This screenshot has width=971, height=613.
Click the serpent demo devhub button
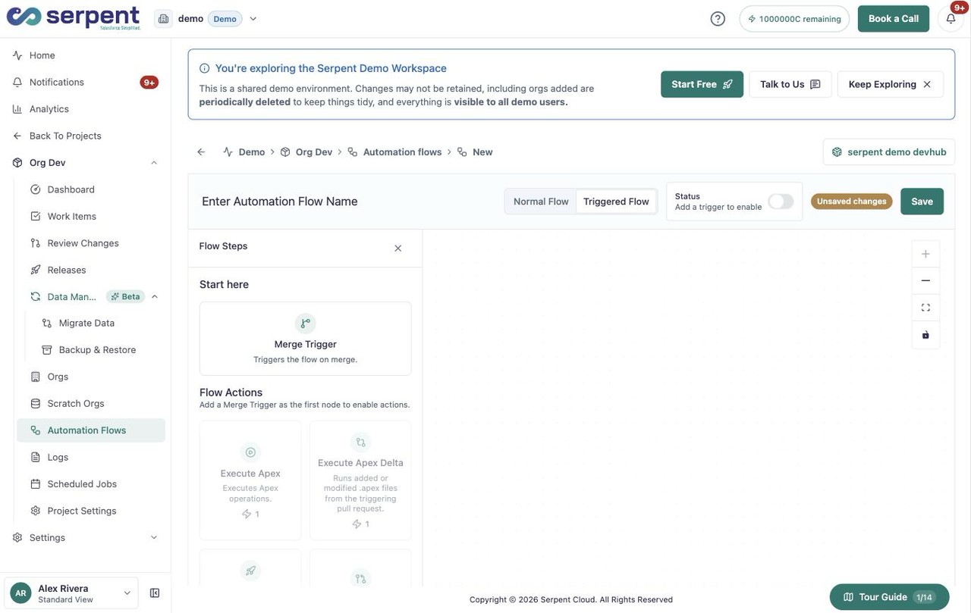tap(889, 152)
